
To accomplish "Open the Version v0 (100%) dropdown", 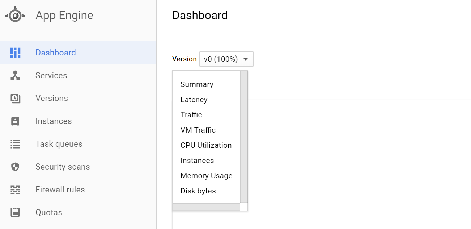I will point(226,59).
